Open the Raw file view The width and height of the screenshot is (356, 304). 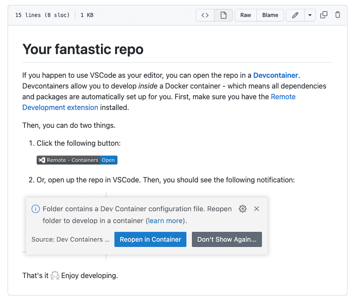click(246, 15)
